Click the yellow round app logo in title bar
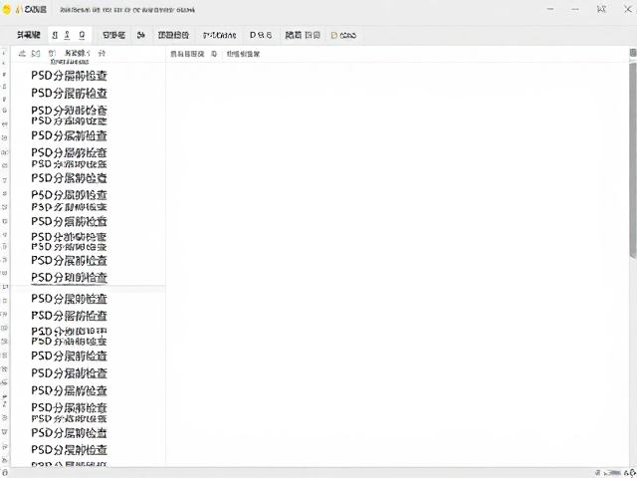 coord(6,9)
